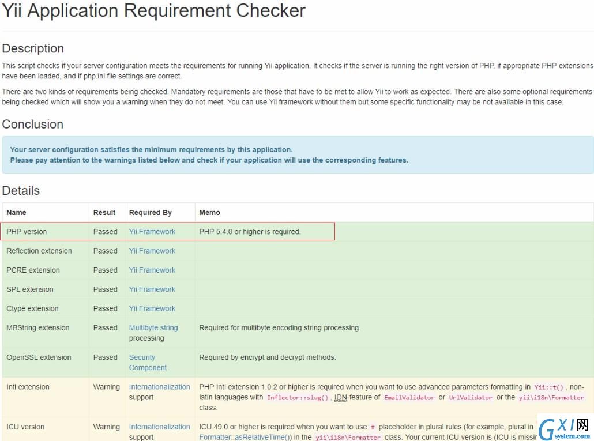Click memo 'Required by encrypt and decrypt methods.'
Viewport: 594px width, 441px height.
coord(268,357)
